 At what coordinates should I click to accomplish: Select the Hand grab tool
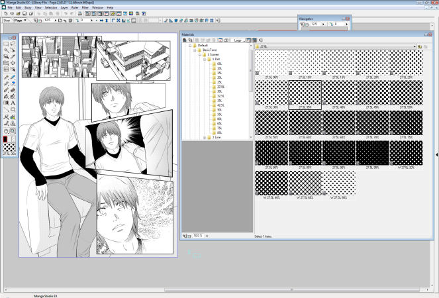click(6, 131)
